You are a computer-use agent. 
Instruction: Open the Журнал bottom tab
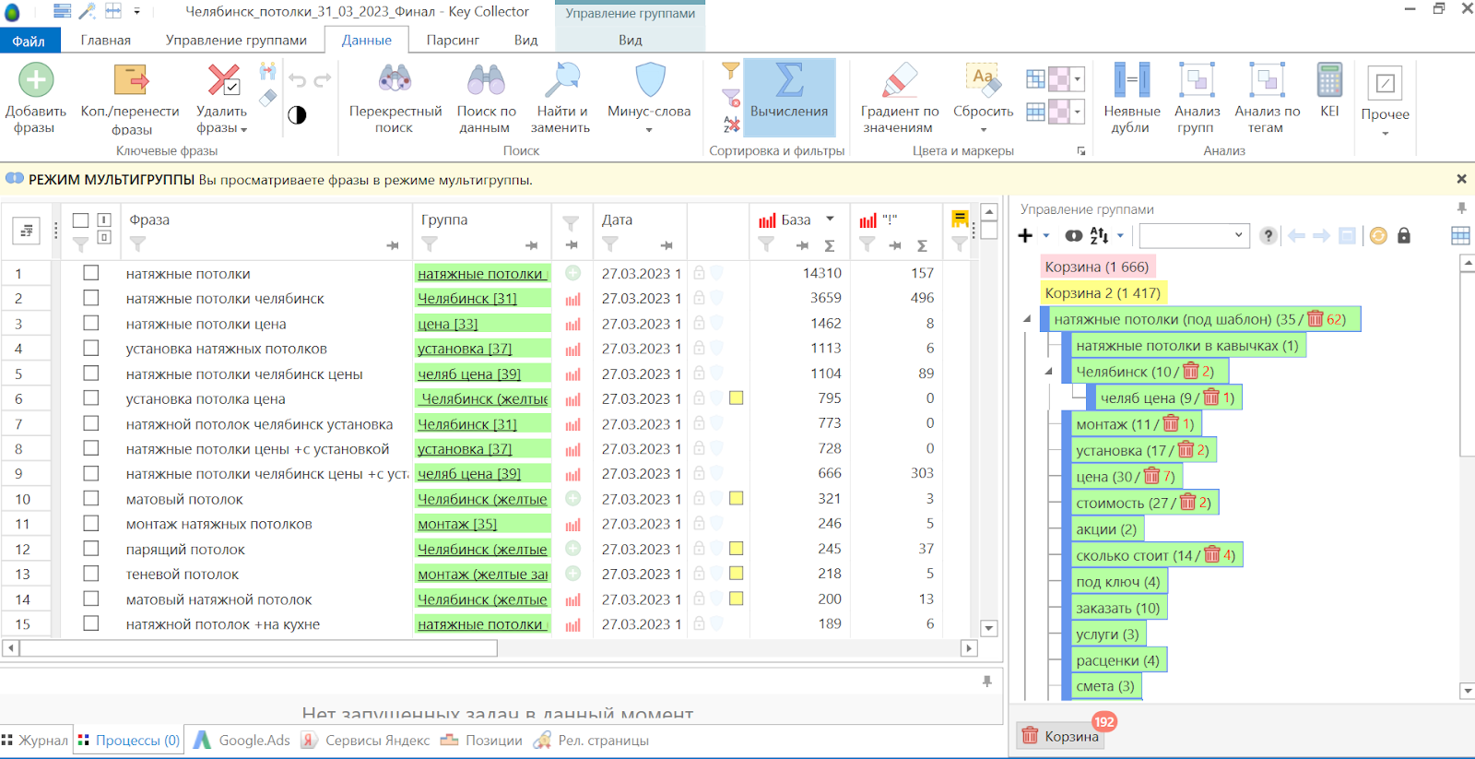coord(35,740)
